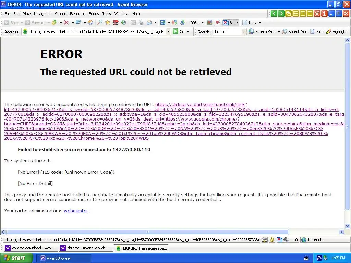This screenshot has height=263, width=351.
Task: Click yellow Tile horizontally icon
Action: (x=295, y=14)
